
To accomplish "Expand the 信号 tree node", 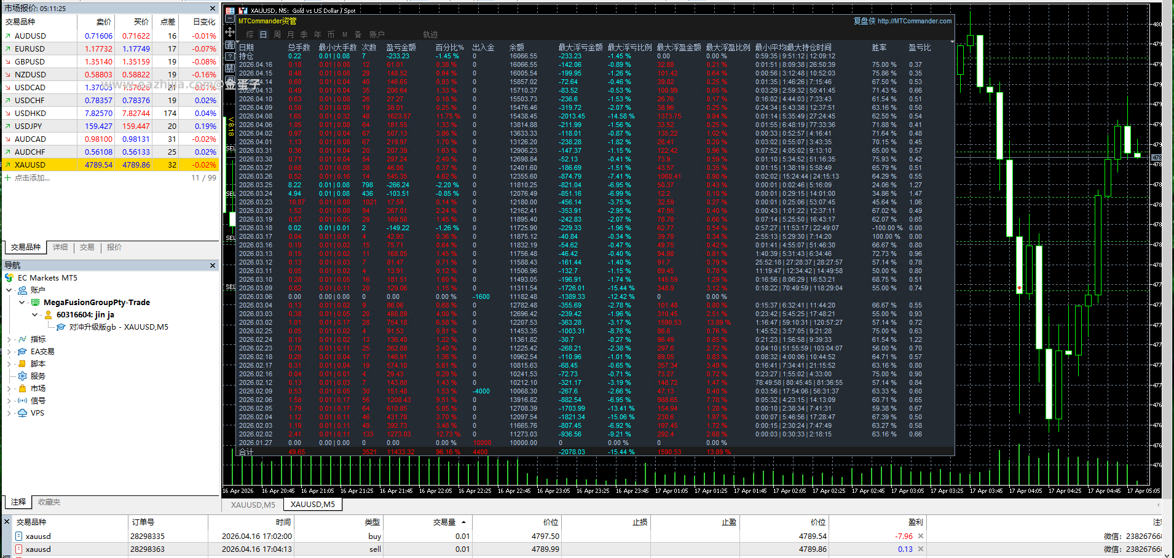I will [9, 401].
